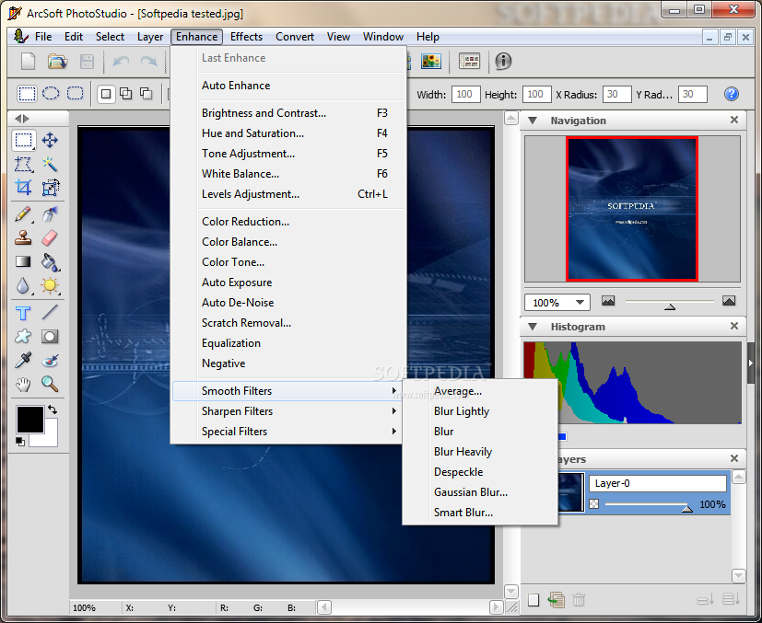Select the Magic Wand tool
This screenshot has height=623, width=762.
(50, 164)
